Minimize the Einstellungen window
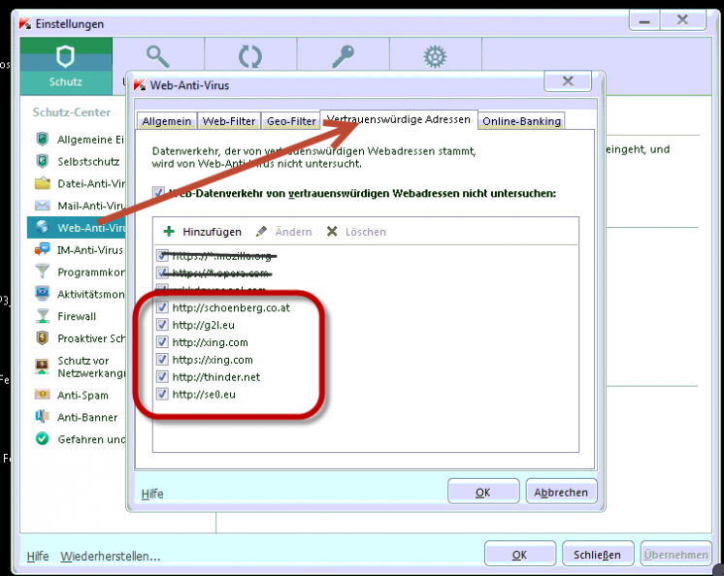724x576 pixels. [x=645, y=20]
